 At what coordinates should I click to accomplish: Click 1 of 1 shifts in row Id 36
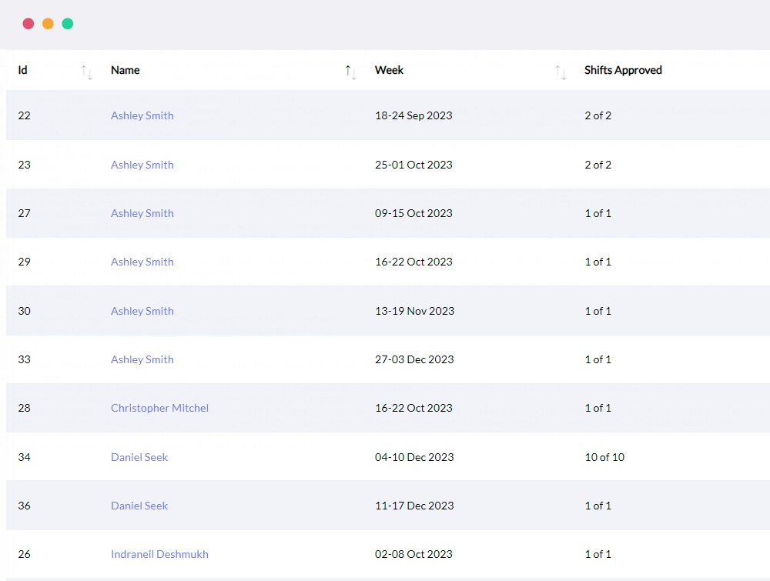click(x=598, y=506)
